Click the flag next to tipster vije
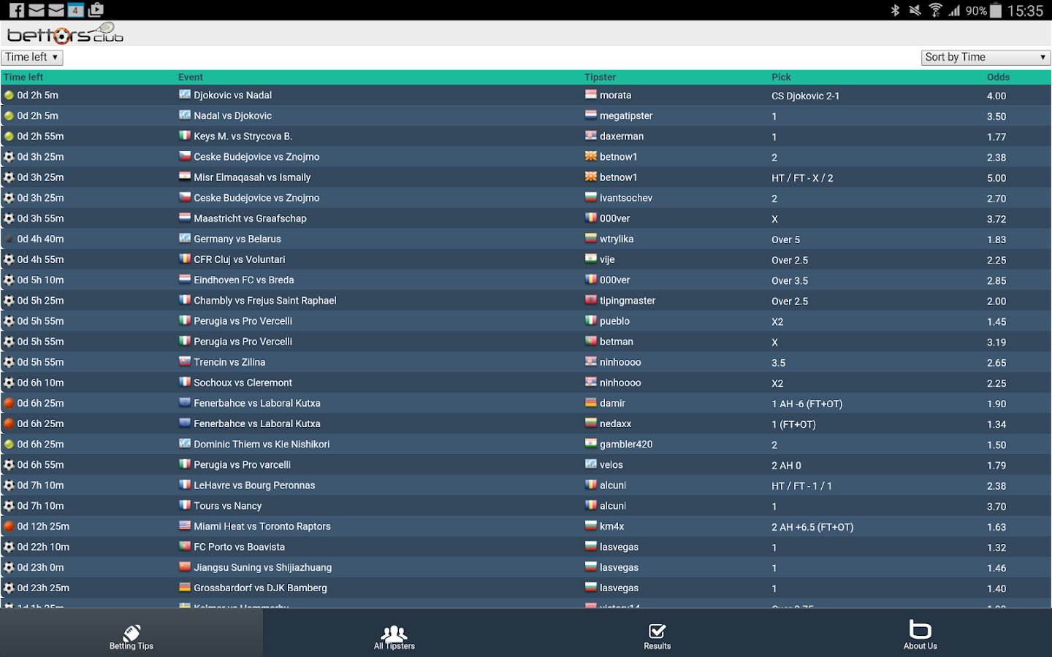This screenshot has height=657, width=1052. click(591, 258)
